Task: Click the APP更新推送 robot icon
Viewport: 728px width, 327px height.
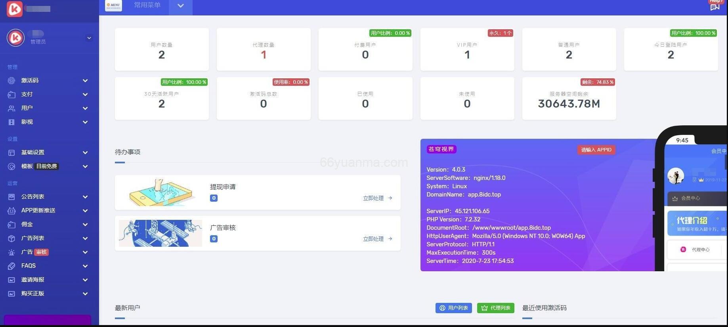Action: (x=11, y=211)
